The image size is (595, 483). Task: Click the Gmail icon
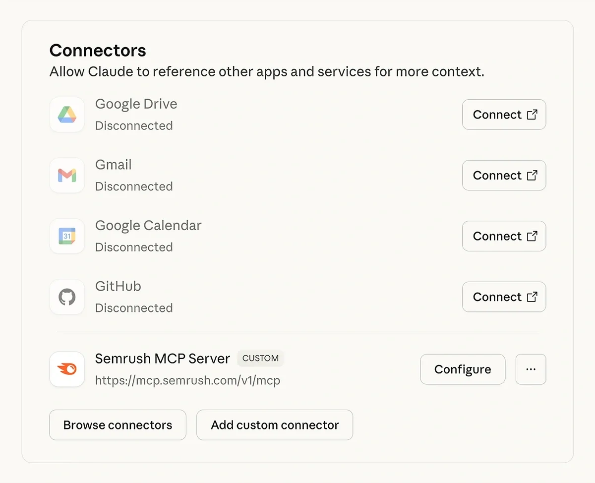pos(67,175)
